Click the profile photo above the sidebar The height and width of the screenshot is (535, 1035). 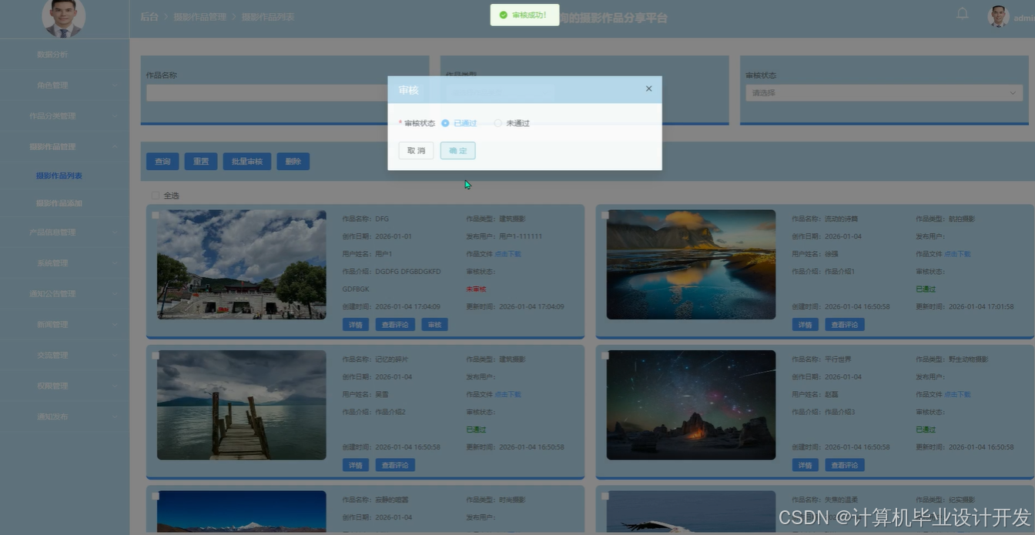63,18
